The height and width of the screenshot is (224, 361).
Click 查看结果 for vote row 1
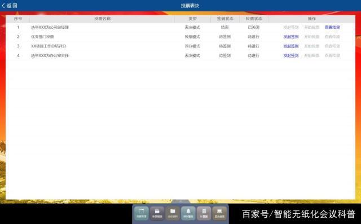(332, 27)
